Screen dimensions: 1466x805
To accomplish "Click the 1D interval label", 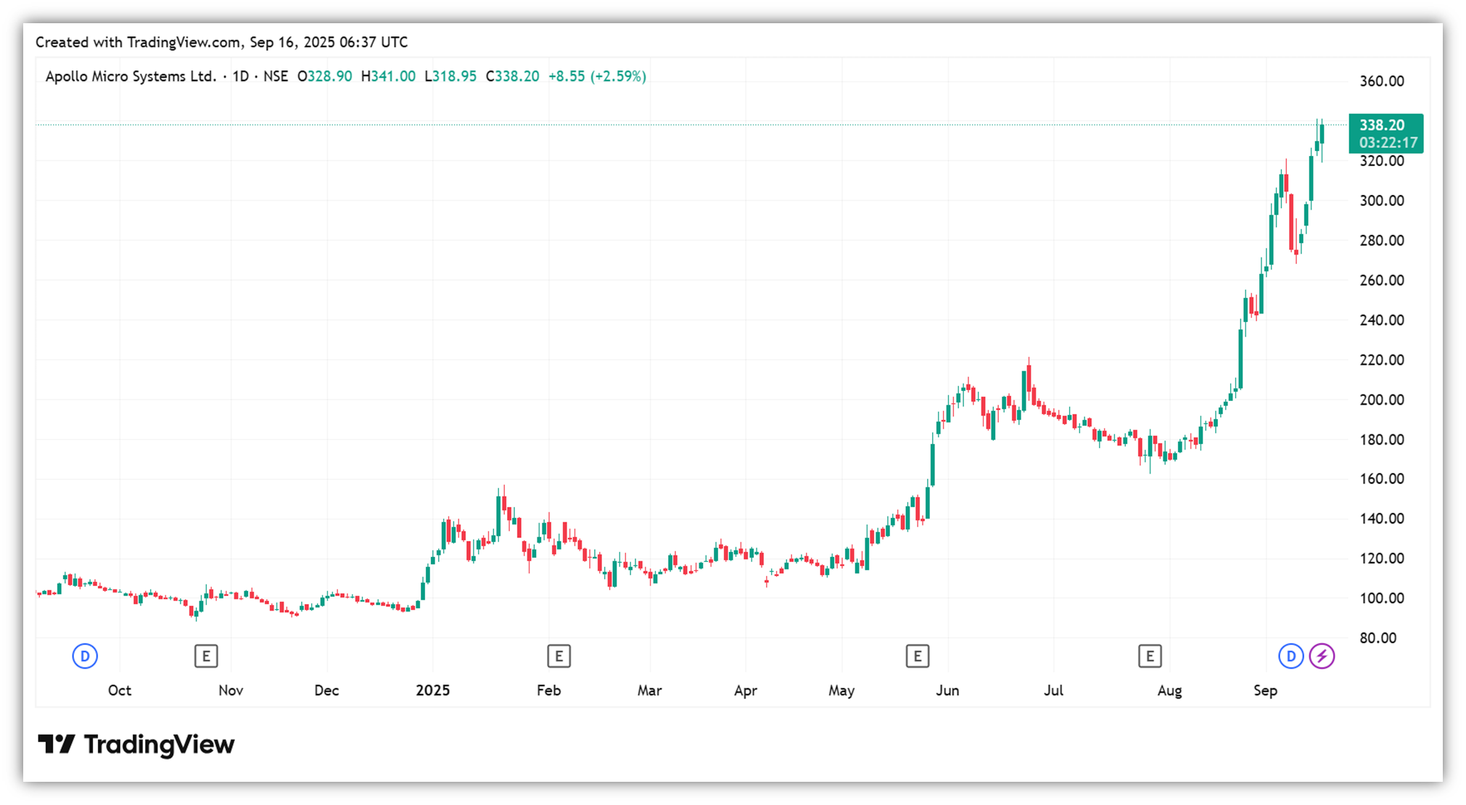I will (241, 76).
